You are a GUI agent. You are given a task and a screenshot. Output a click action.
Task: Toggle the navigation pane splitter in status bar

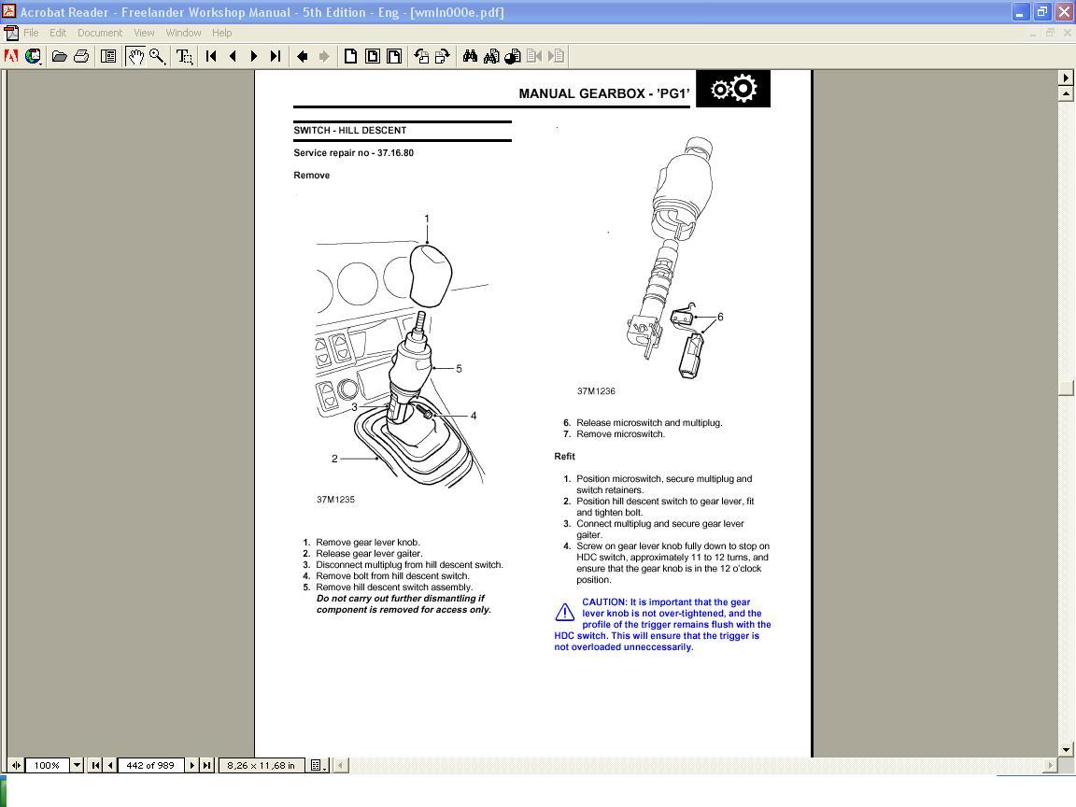(16, 765)
